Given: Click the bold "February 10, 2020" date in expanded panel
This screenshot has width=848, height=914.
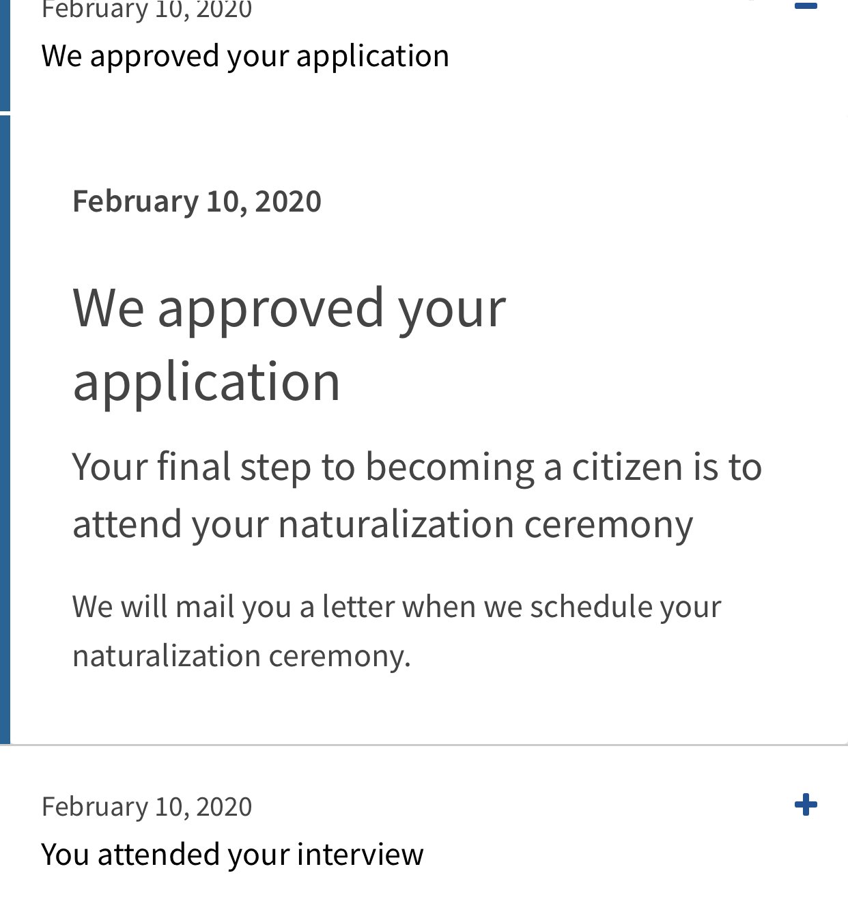Looking at the screenshot, I should coord(197,202).
